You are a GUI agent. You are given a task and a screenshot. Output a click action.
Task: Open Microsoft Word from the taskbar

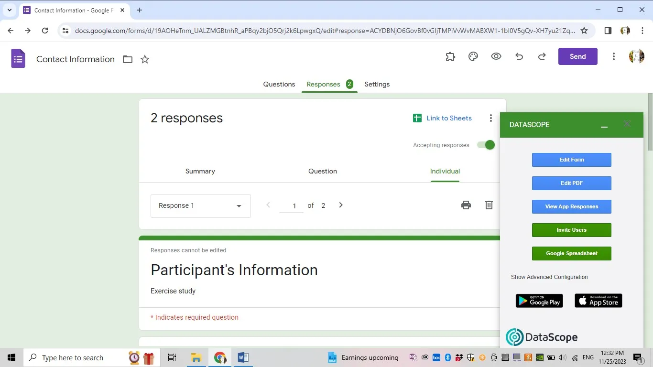point(243,357)
